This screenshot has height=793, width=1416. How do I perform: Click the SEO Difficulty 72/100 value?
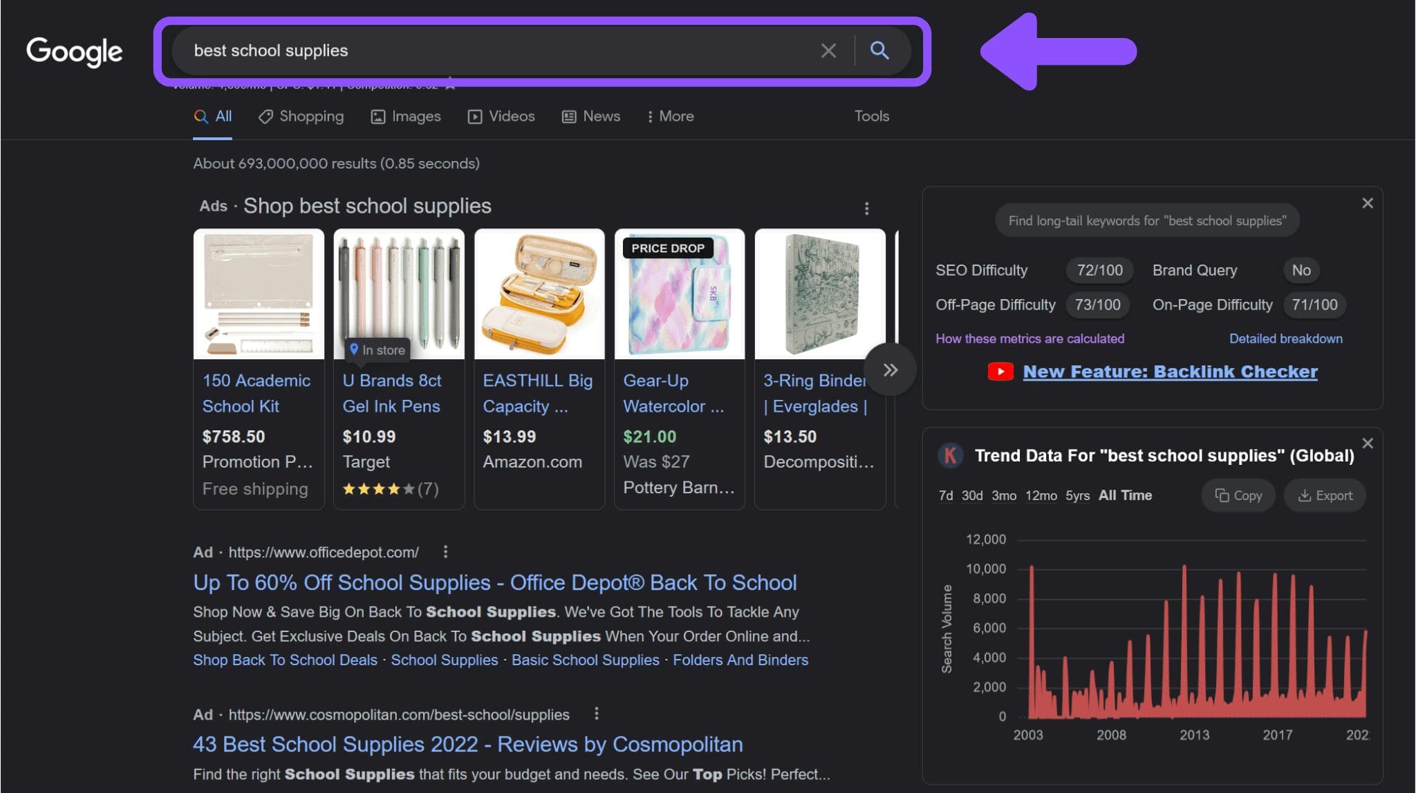1099,270
